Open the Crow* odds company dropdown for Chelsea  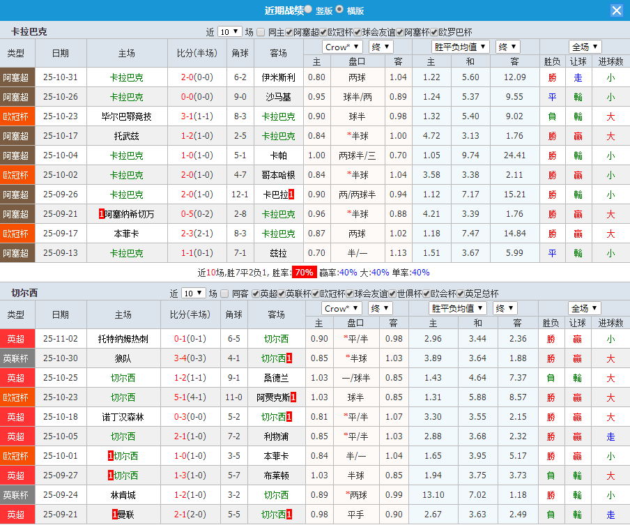(x=341, y=307)
